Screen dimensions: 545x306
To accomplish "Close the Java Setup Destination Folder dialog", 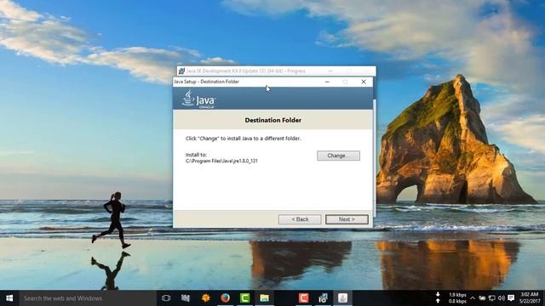I will 364,82.
